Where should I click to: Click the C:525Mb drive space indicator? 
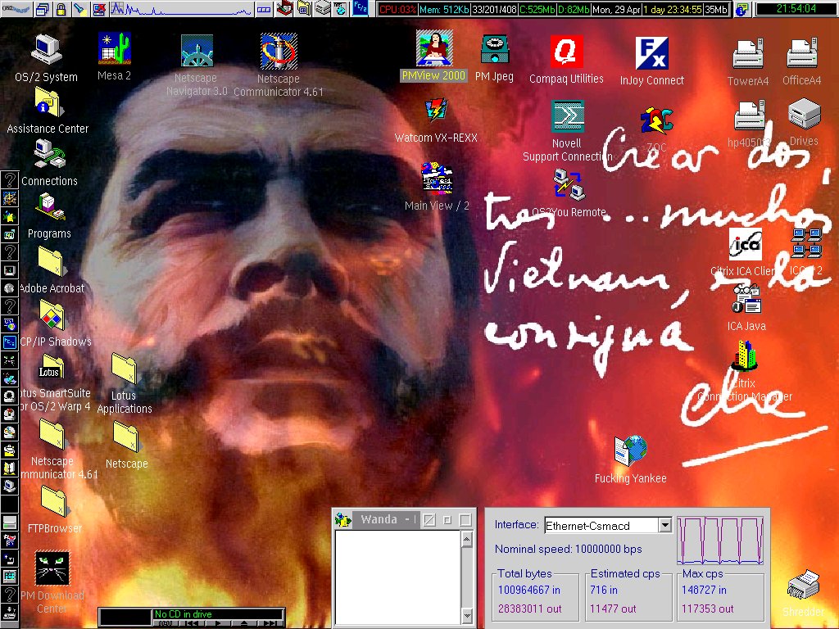coord(537,10)
